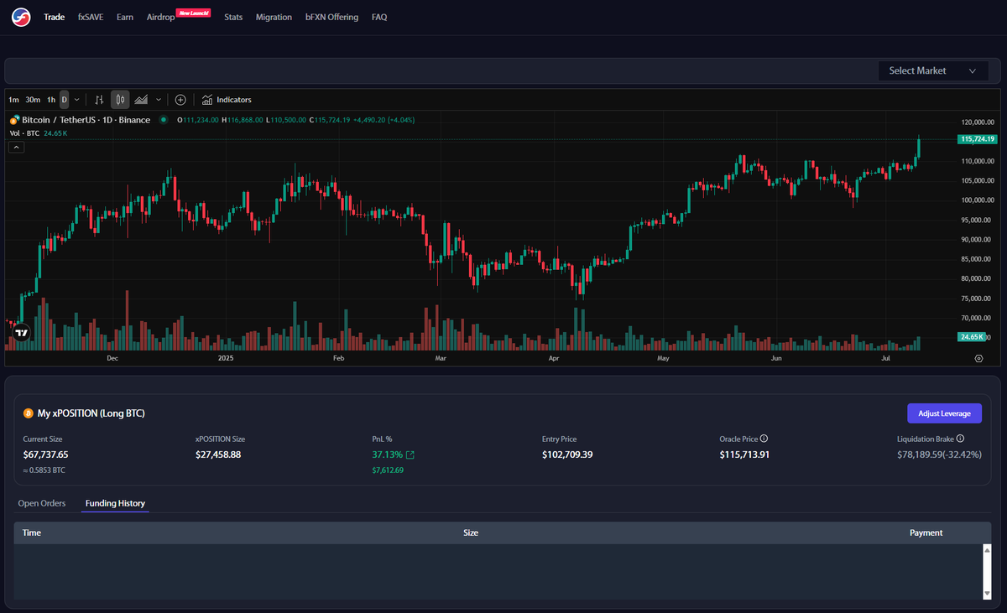
Task: Open the PnL share link icon
Action: [410, 455]
